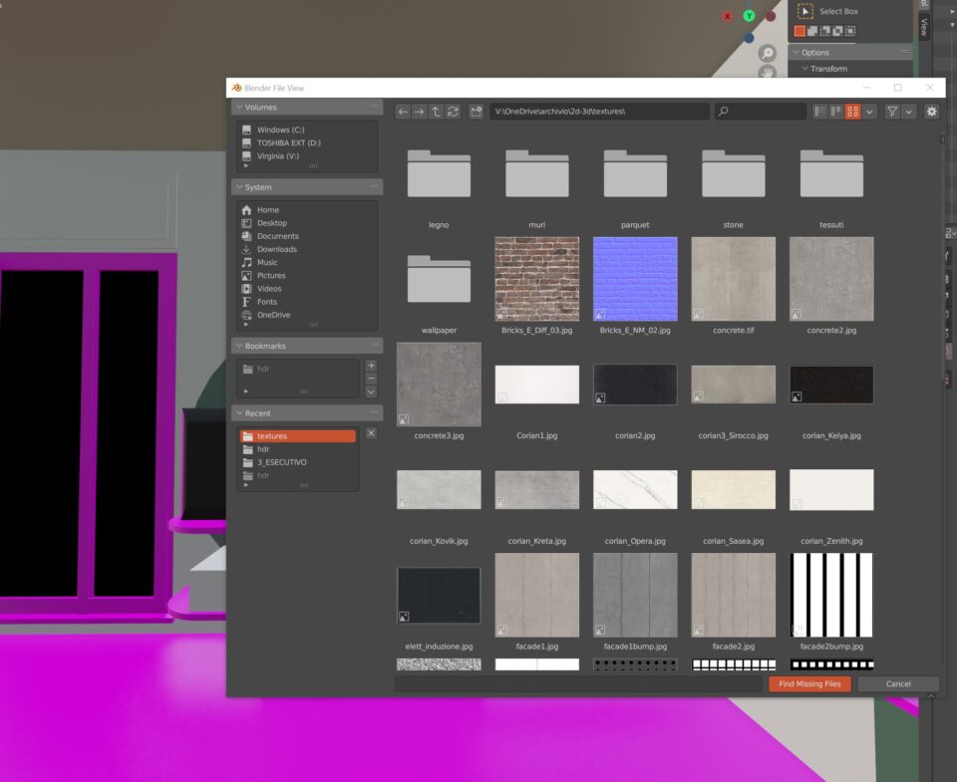The height and width of the screenshot is (782, 957).
Task: Create a new directory
Action: point(477,112)
